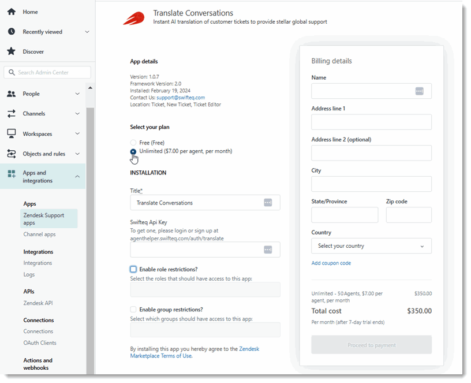471x383 pixels.
Task: Click the magnifier icon in search box
Action: point(12,72)
